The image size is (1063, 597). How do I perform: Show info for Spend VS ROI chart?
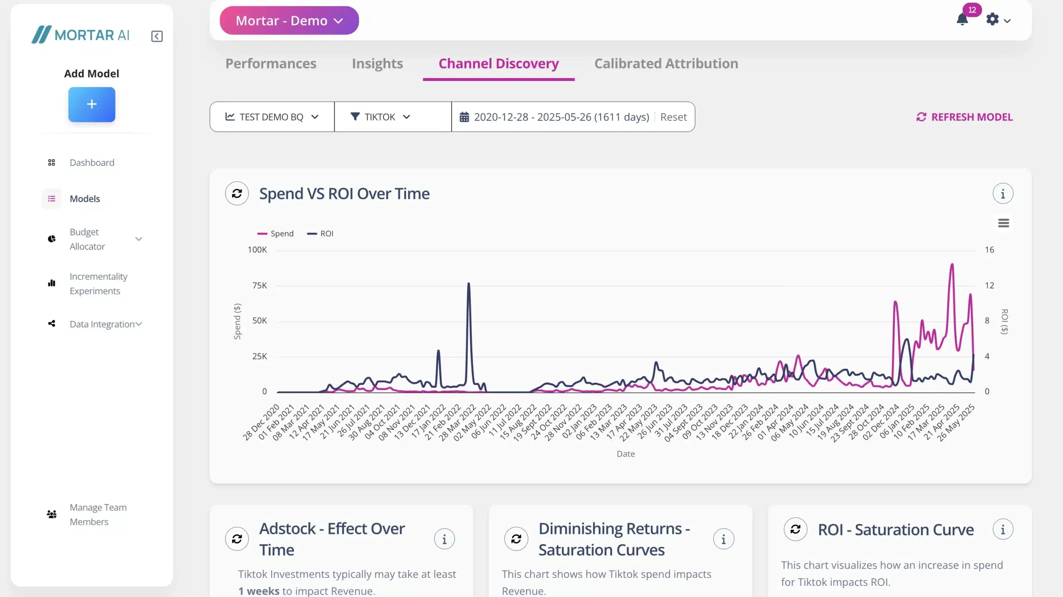point(1003,193)
